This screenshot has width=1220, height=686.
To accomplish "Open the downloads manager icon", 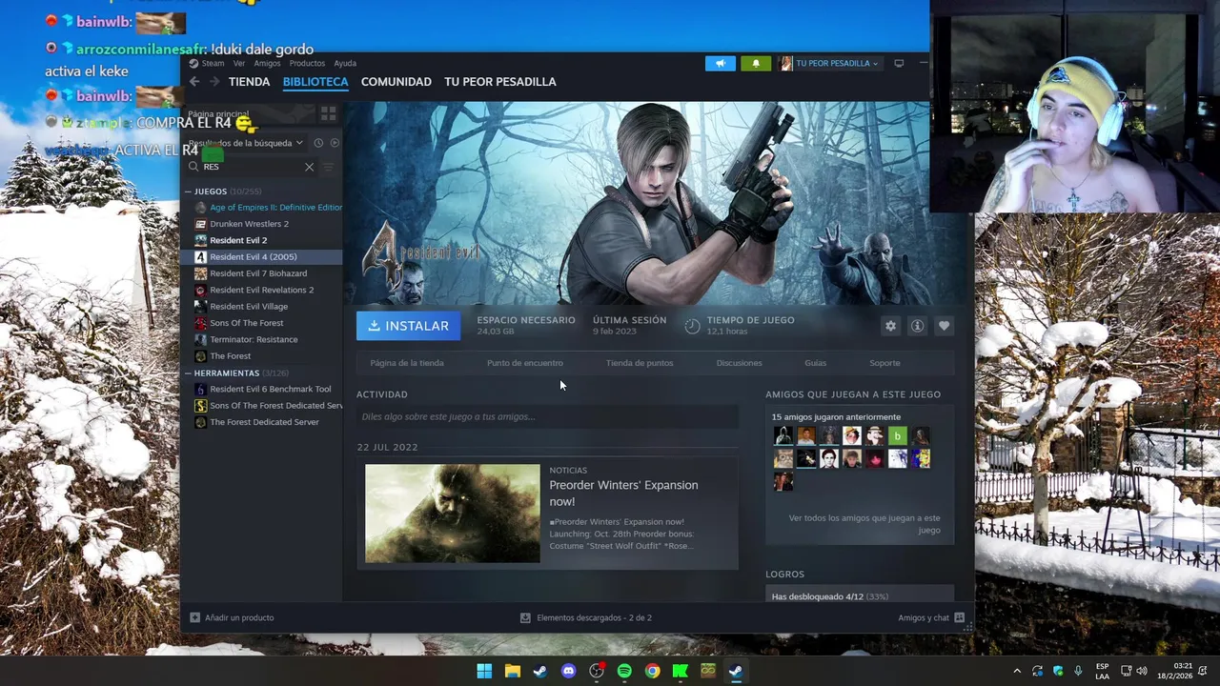I will point(525,617).
